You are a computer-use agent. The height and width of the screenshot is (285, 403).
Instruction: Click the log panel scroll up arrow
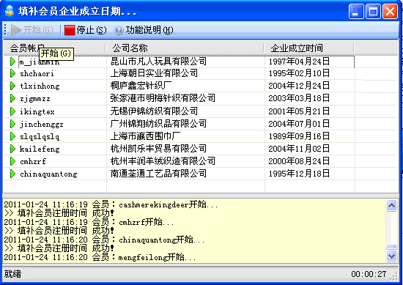[x=391, y=206]
